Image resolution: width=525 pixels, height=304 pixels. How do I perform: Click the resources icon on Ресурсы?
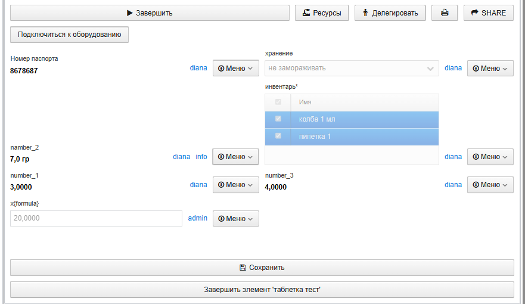306,13
